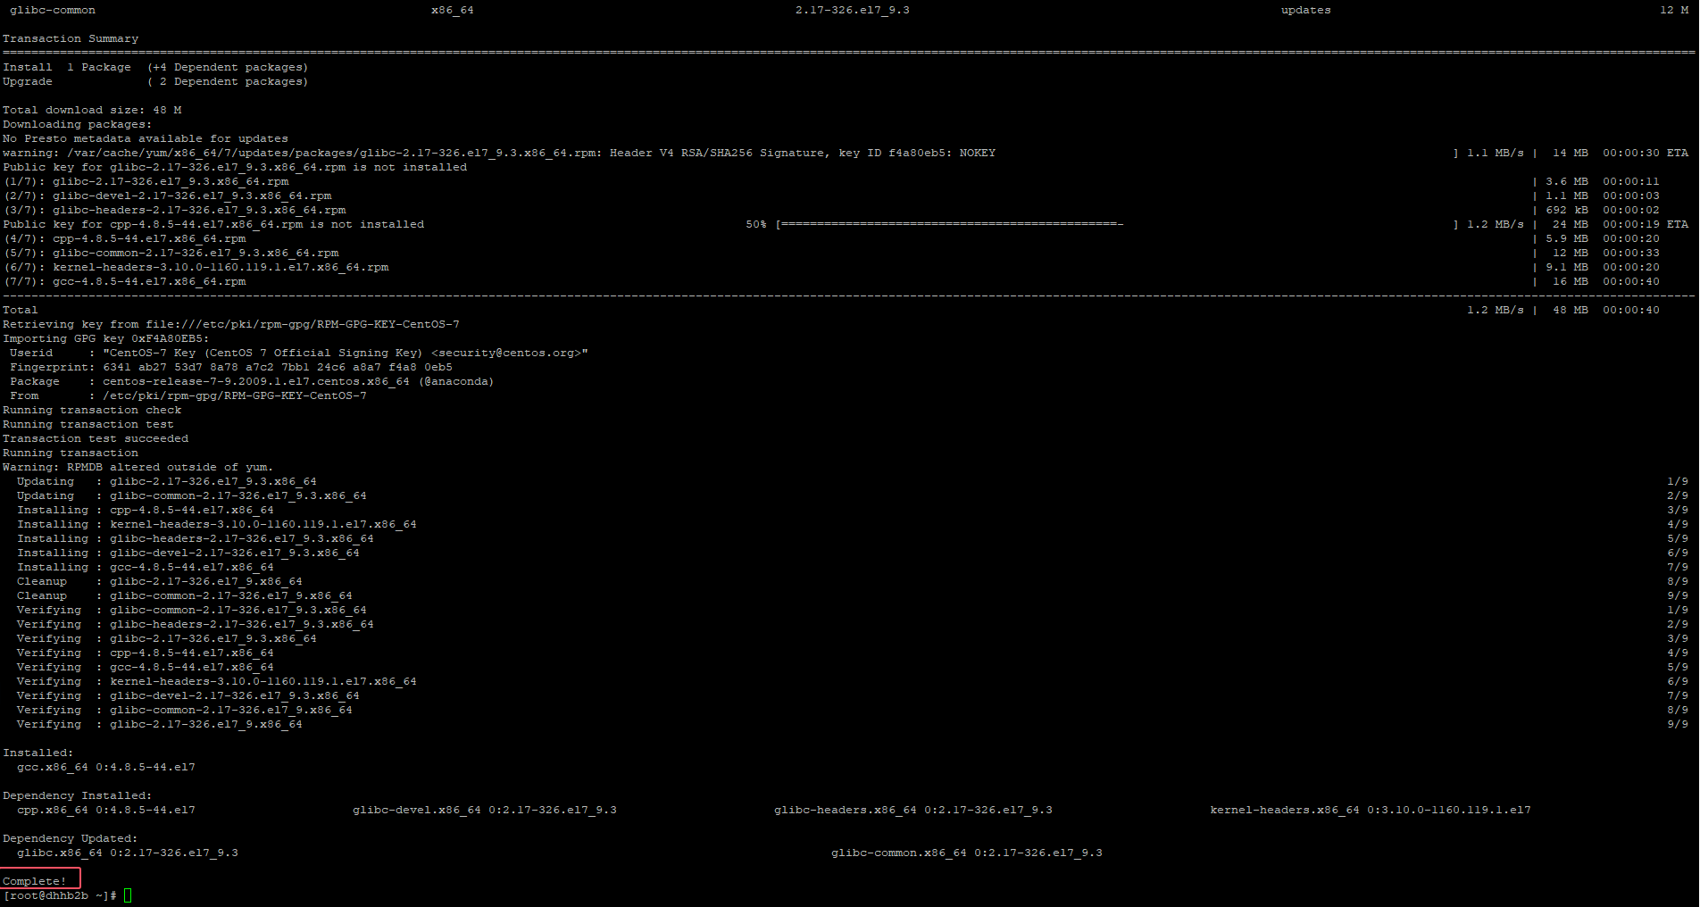Click 'No Presto metadata available for updates' line
The image size is (1700, 907).
(x=146, y=138)
